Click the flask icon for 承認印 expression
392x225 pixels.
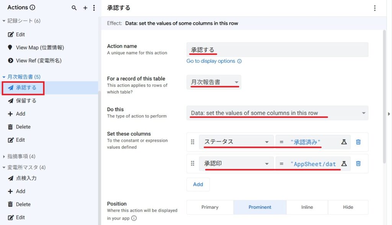tap(344, 163)
